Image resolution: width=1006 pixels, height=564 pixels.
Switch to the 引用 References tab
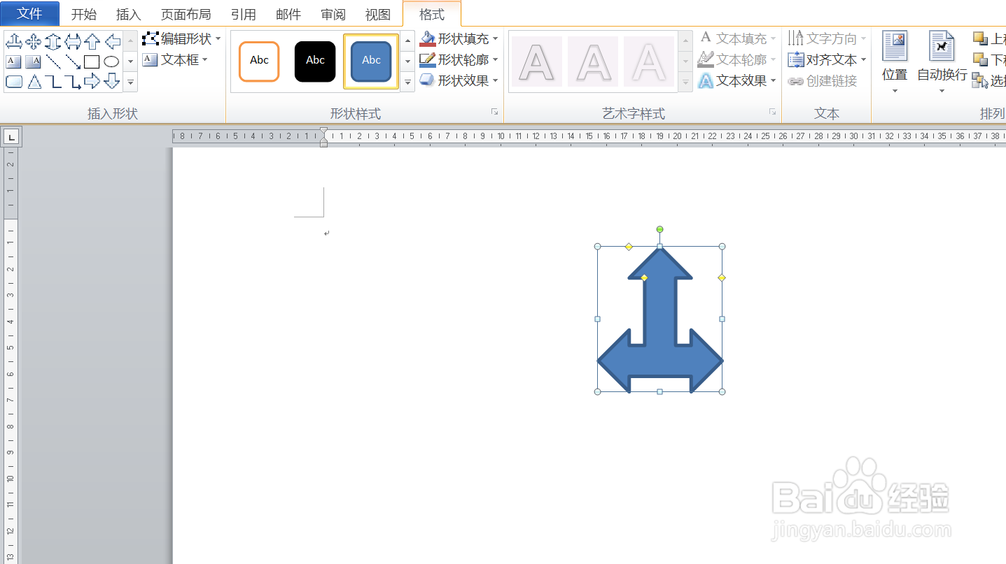pos(243,14)
